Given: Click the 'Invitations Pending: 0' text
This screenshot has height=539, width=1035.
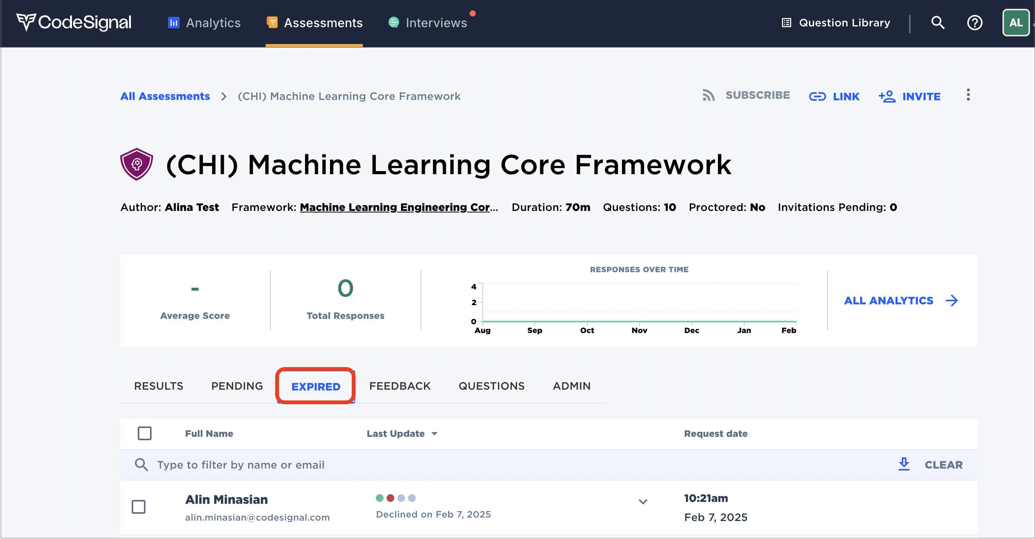Looking at the screenshot, I should coord(837,207).
